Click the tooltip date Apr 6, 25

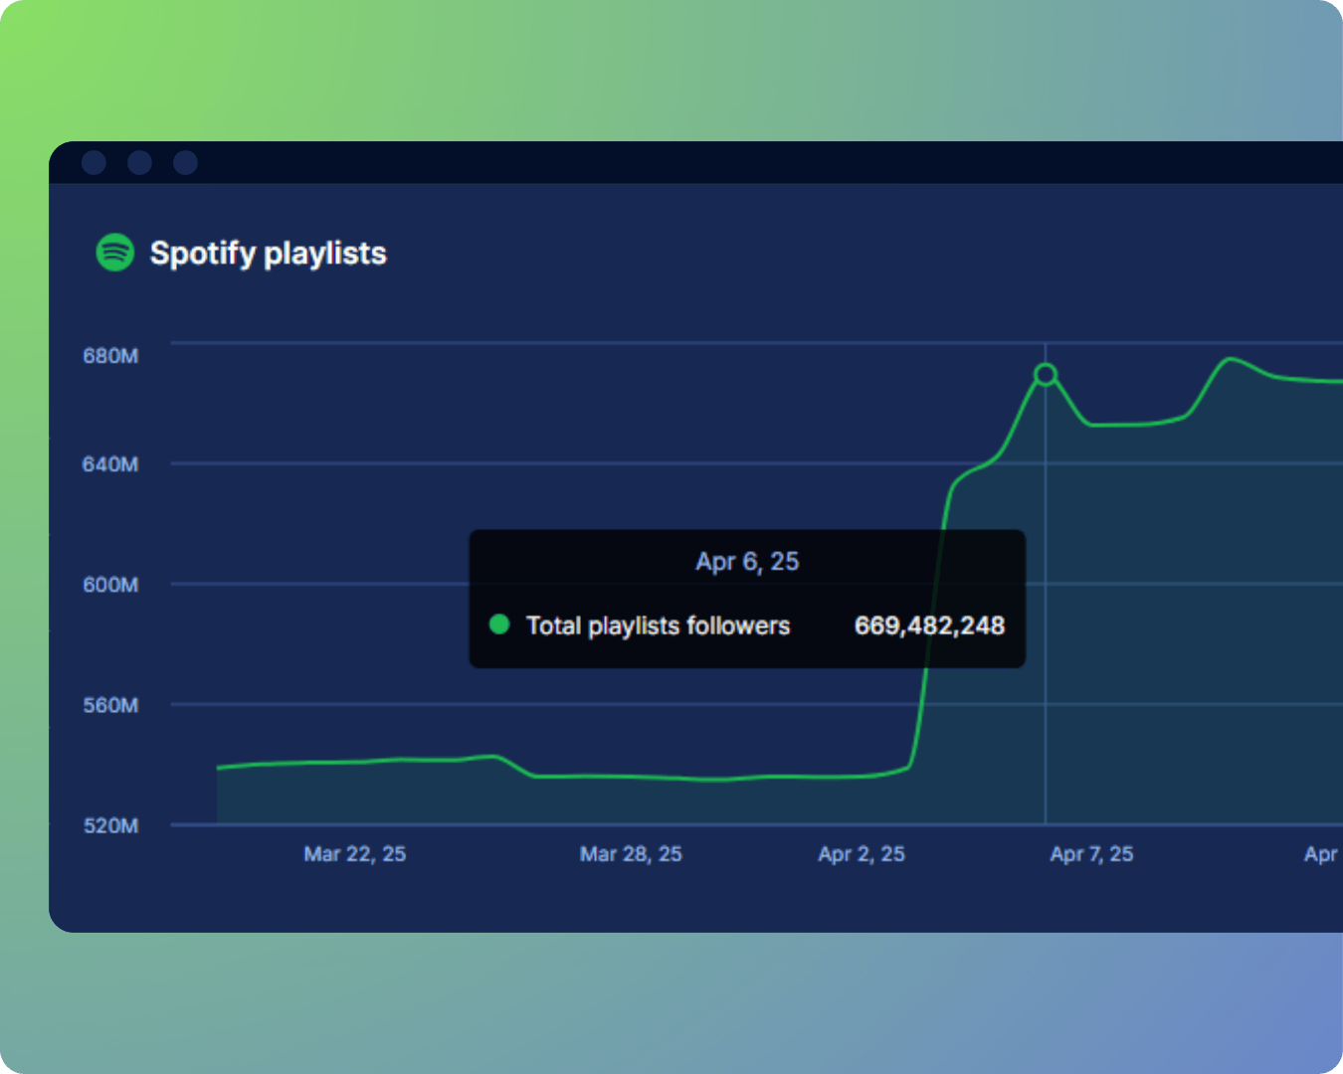pyautogui.click(x=746, y=562)
